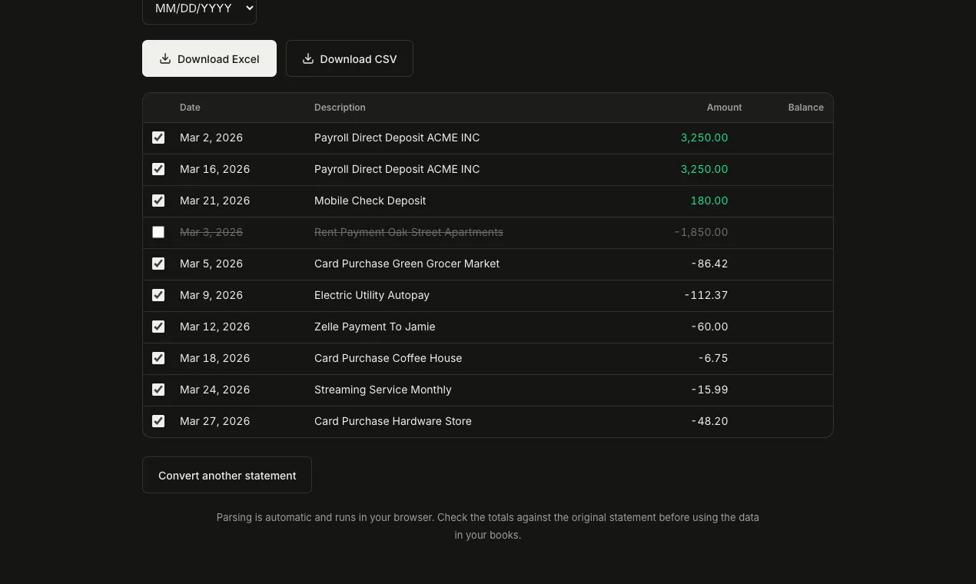The width and height of the screenshot is (976, 584).
Task: Click the Mar 18, 2026 date cell
Action: (x=214, y=358)
